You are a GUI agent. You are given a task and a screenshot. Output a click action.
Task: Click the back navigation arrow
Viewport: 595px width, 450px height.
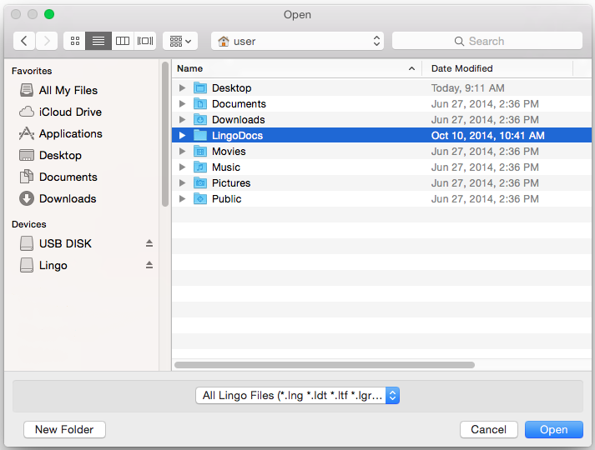tap(24, 41)
